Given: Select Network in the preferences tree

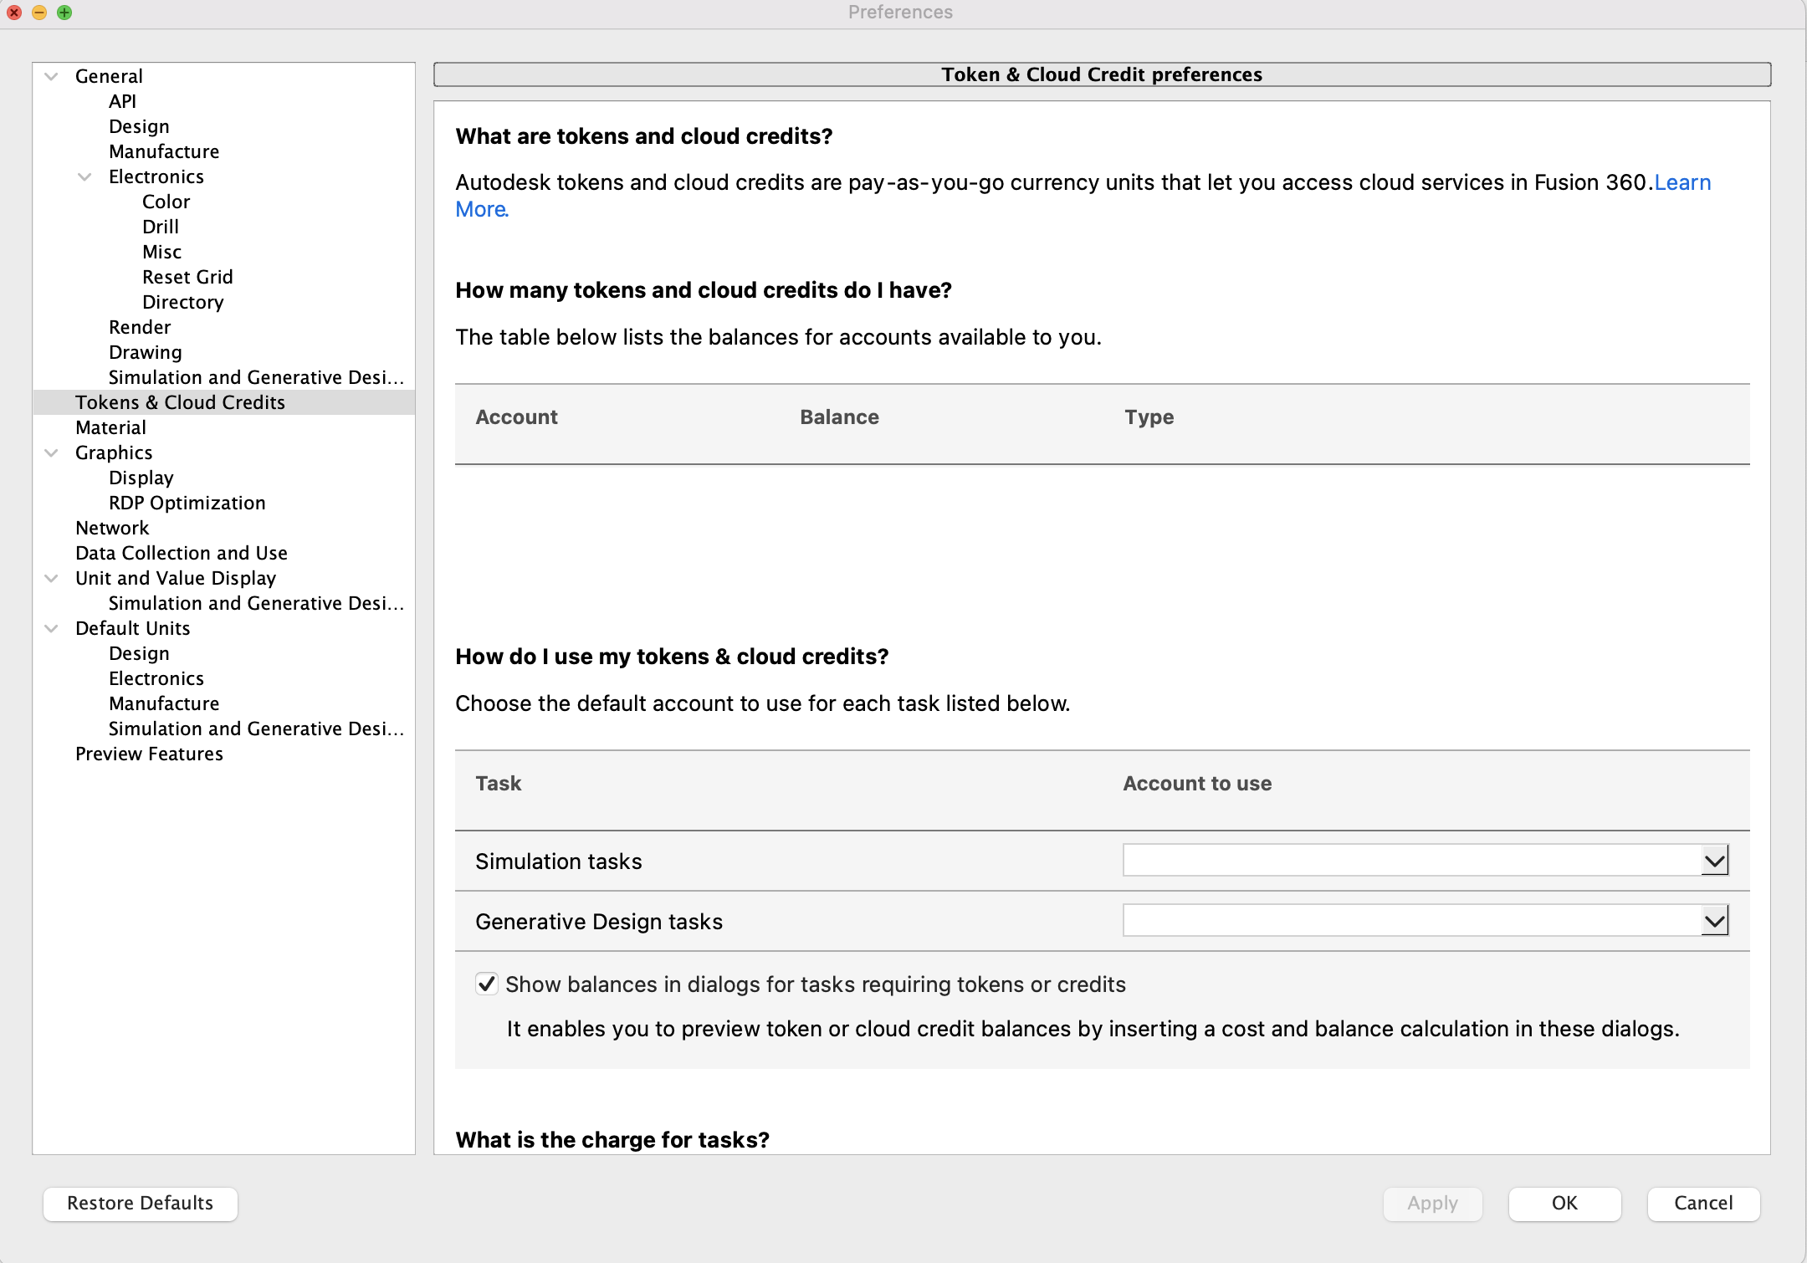Looking at the screenshot, I should click(x=112, y=528).
